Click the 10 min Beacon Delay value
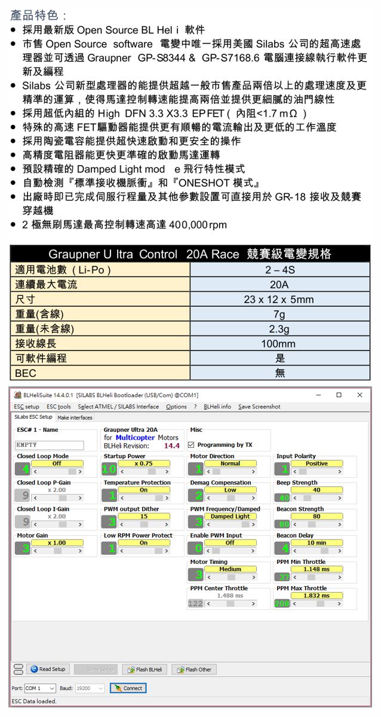 [317, 543]
